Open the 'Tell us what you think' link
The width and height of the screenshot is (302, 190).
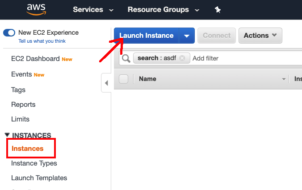[42, 41]
